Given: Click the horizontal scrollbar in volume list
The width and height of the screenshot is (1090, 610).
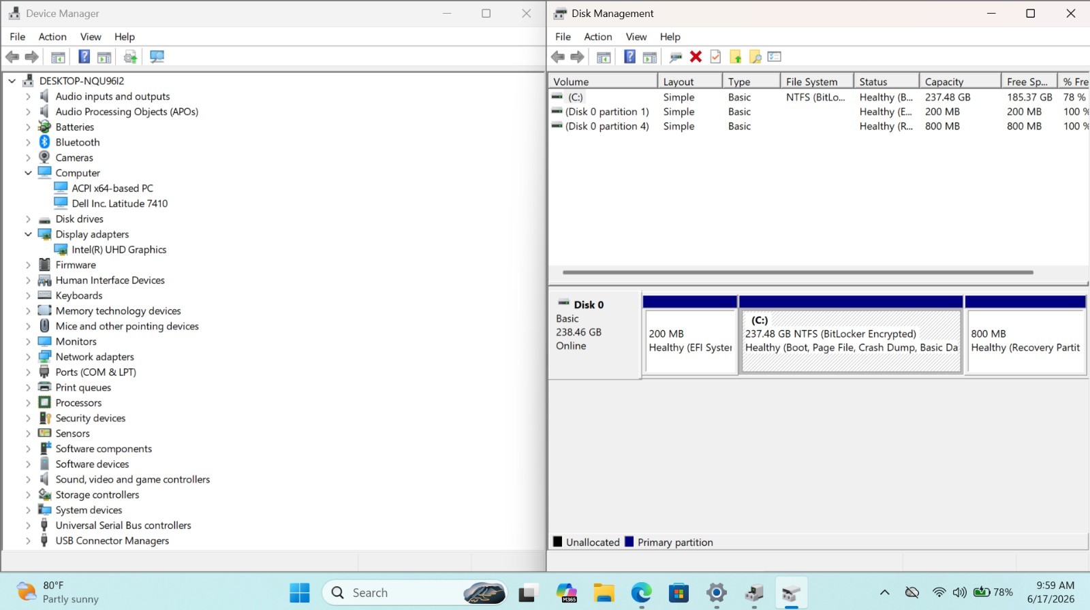Looking at the screenshot, I should 798,272.
